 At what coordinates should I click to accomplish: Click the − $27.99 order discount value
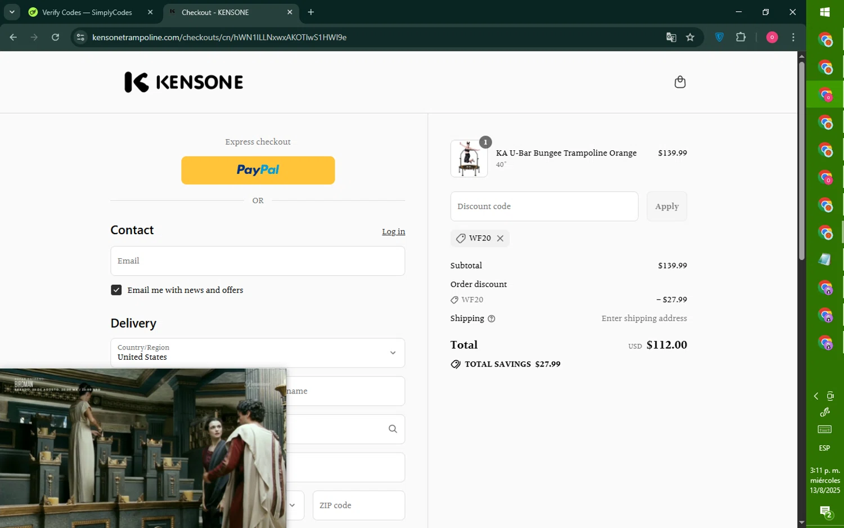point(671,299)
